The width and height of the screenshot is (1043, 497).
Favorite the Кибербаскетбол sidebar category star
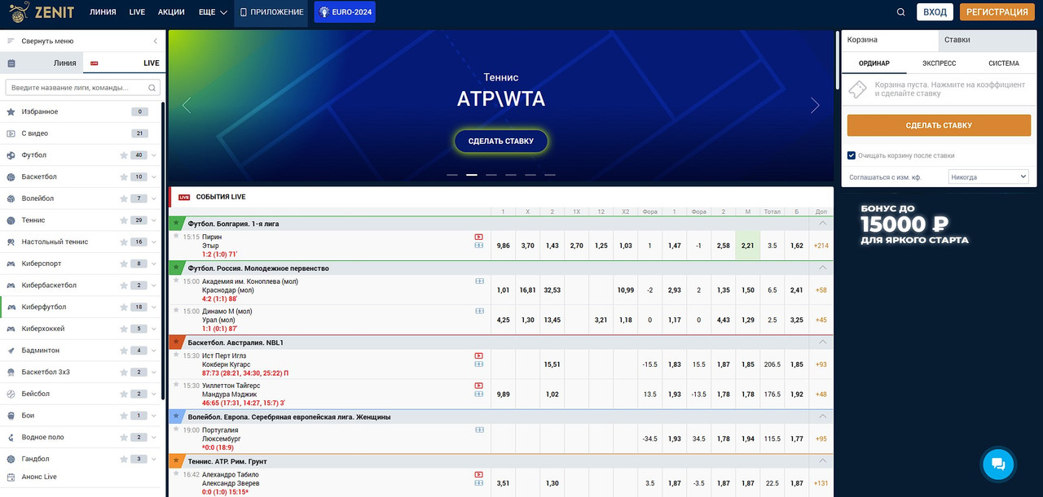(124, 286)
